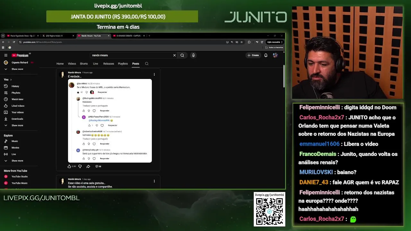Click the '7 hours ago' post timestamp

87,73
